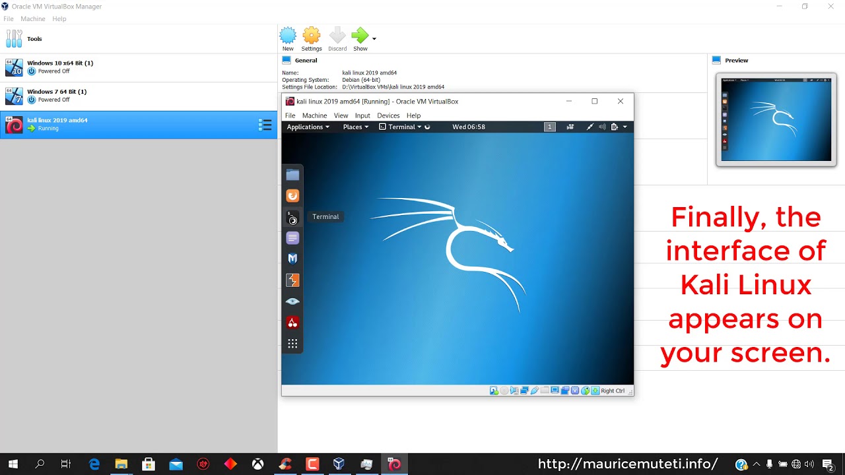Launch the red cherry icon in Kali dock
Viewport: 845px width, 475px height.
click(x=292, y=323)
